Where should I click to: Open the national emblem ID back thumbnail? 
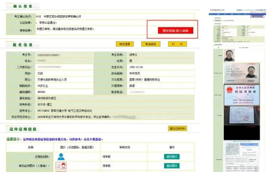click(242, 95)
